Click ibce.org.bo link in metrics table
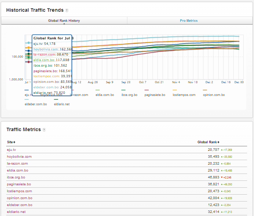The image size is (254, 216). click(x=16, y=177)
